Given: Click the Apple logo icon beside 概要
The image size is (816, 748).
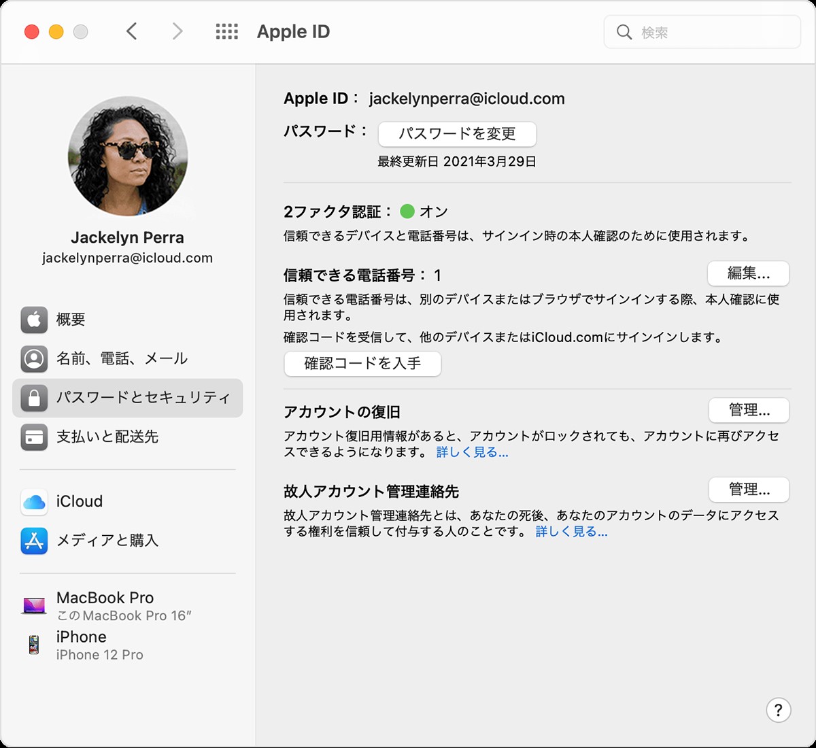Looking at the screenshot, I should point(34,320).
